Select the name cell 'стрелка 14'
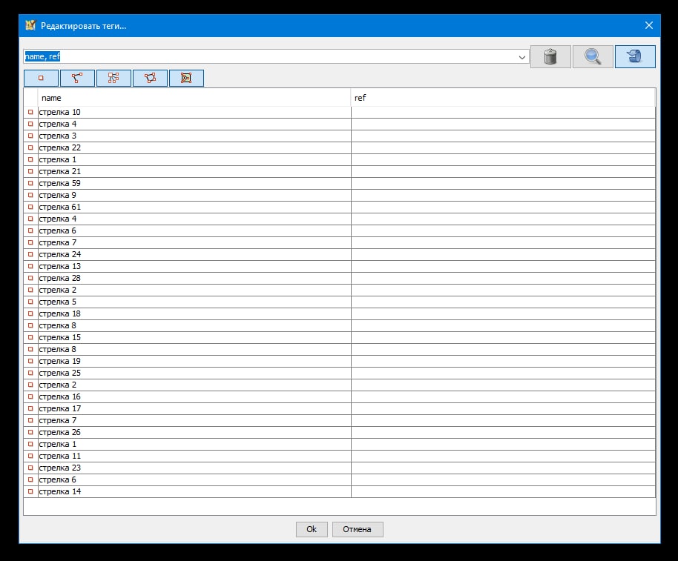678x561 pixels. (x=194, y=491)
